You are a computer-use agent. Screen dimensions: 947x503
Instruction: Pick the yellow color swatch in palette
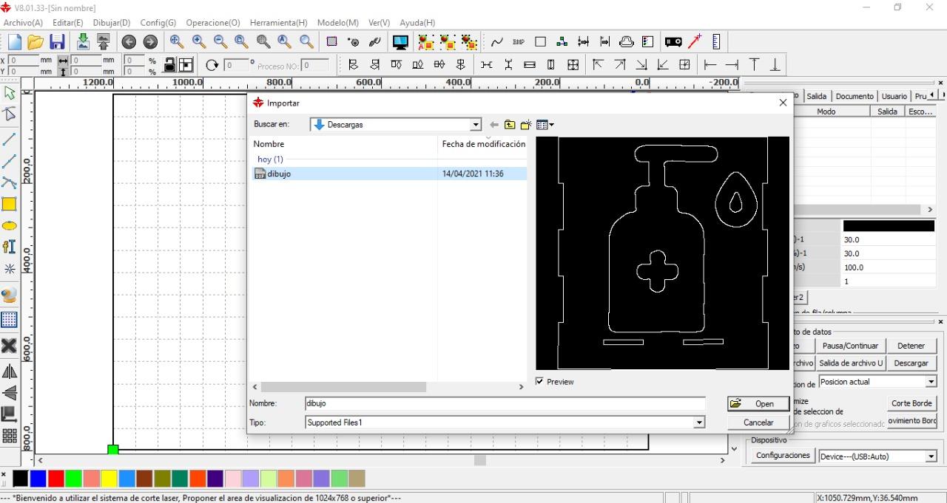coord(109,479)
